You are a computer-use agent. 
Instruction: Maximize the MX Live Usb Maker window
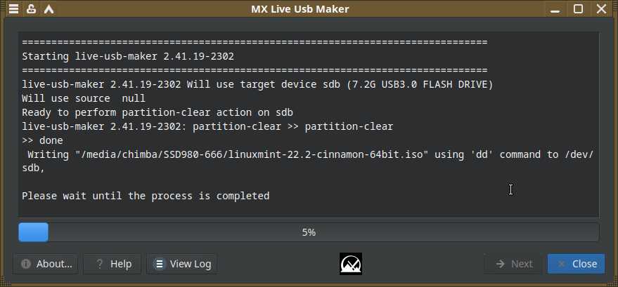578,9
